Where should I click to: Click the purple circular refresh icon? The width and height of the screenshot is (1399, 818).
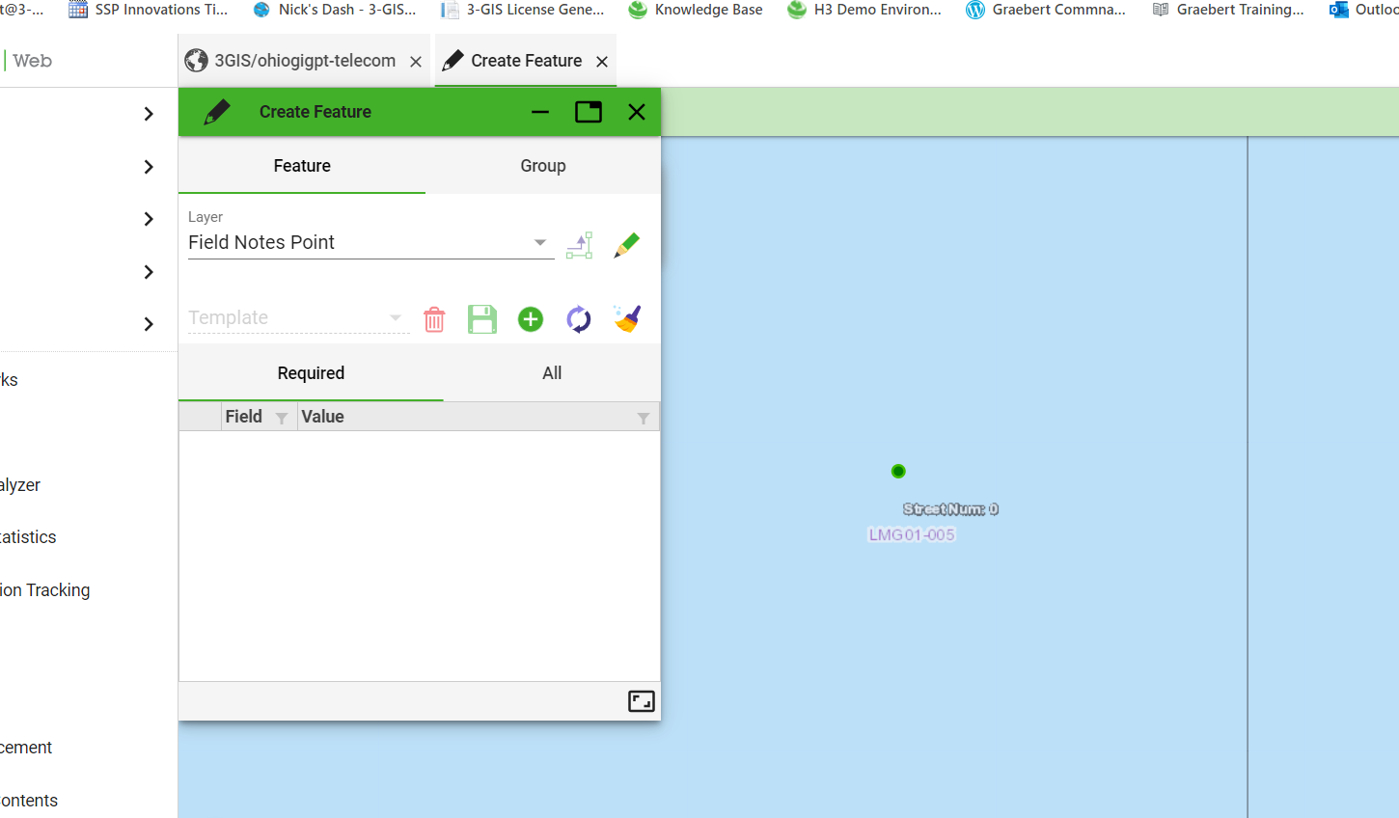tap(578, 319)
